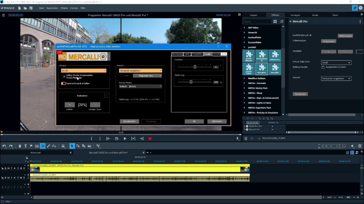Set the range in-point bracket
The width and height of the screenshot is (364, 204).
[92, 138]
